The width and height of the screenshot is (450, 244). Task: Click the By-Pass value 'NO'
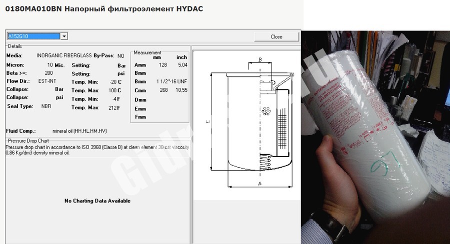pos(121,56)
